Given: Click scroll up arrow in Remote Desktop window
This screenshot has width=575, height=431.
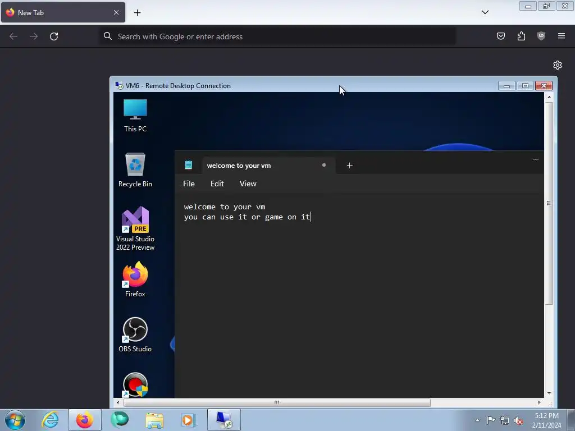Looking at the screenshot, I should 549,97.
